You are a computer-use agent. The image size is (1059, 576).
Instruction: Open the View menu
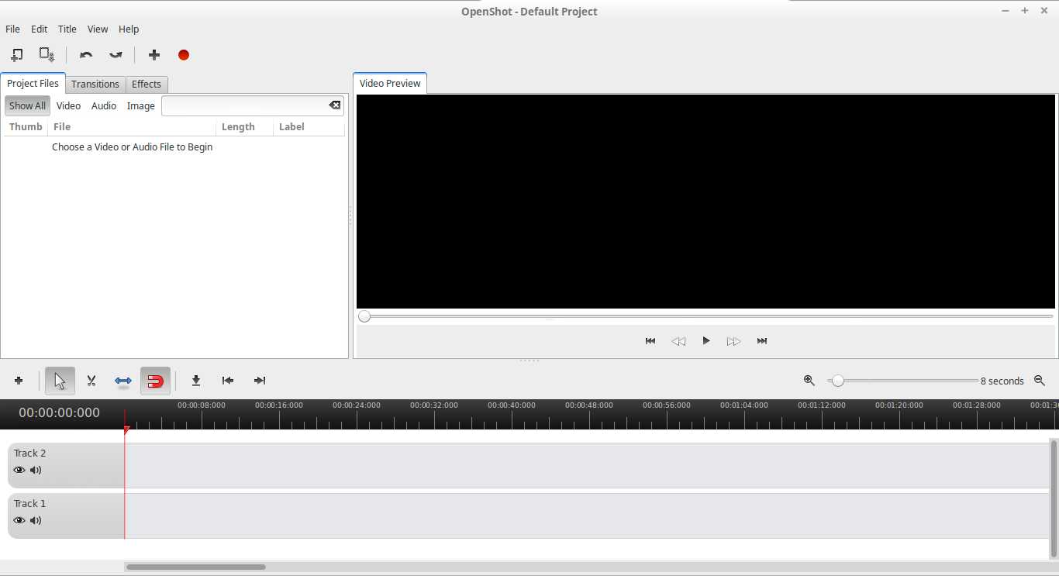pos(98,29)
